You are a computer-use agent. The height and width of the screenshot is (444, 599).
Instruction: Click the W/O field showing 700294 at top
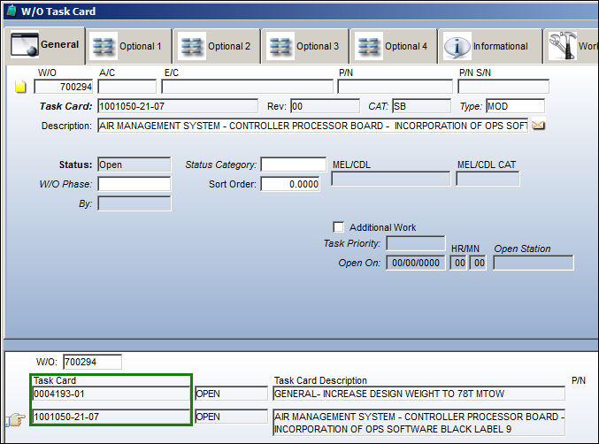pyautogui.click(x=64, y=87)
